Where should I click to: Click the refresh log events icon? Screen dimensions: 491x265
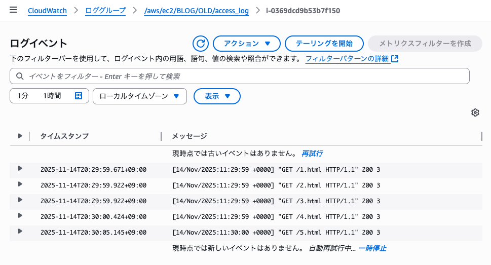point(201,44)
